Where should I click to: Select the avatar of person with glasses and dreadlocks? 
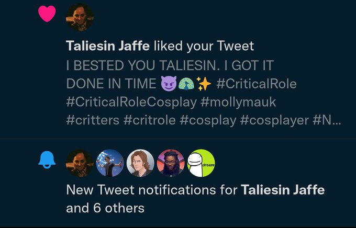point(171,163)
